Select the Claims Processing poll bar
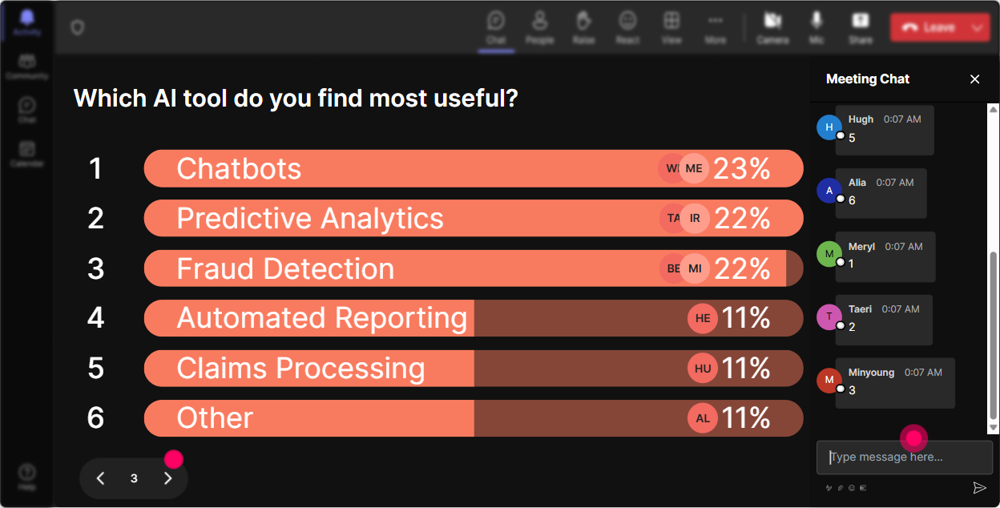The height and width of the screenshot is (508, 1000). [474, 369]
